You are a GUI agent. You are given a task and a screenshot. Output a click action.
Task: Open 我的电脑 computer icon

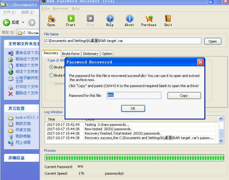point(11,137)
